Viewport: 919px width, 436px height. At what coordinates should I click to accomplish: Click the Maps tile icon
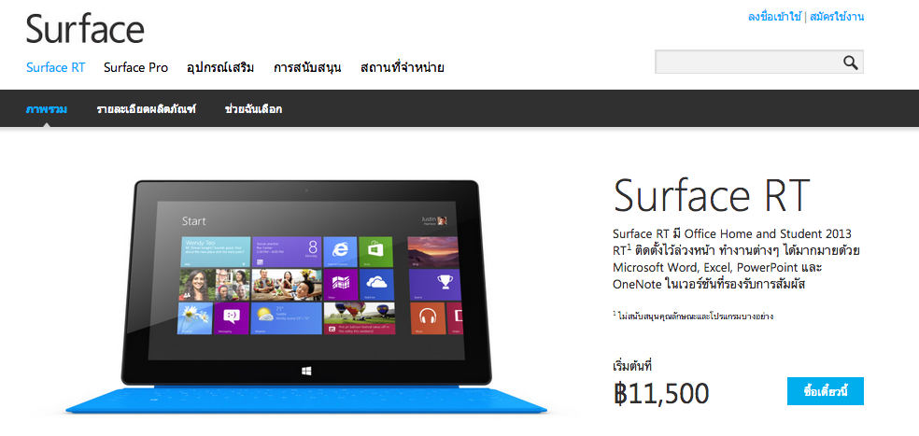coord(340,284)
